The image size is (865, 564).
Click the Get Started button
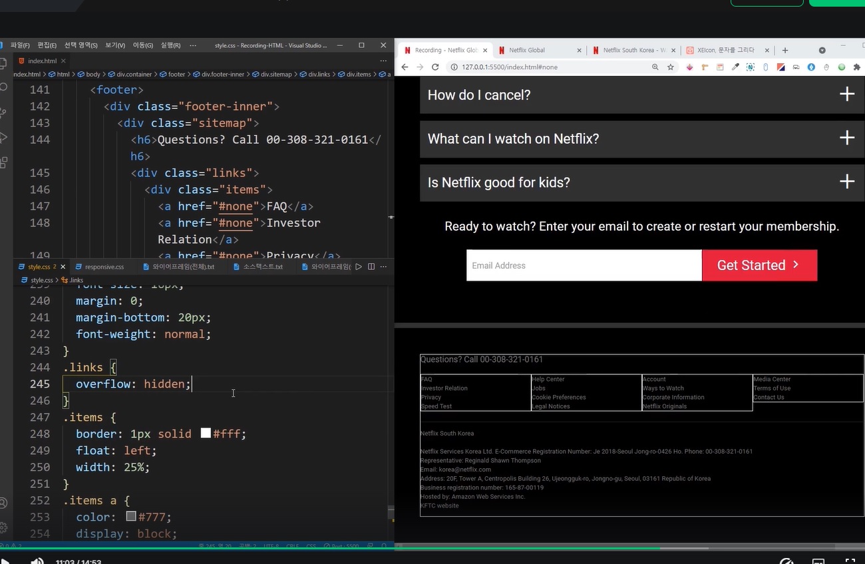pos(759,265)
